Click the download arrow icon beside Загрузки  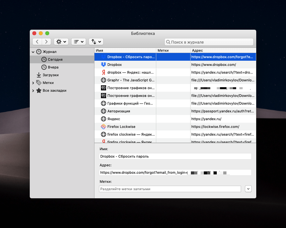pos(39,75)
